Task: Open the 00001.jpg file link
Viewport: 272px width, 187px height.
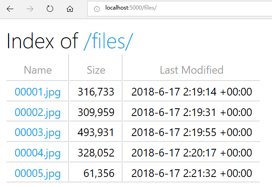Action: point(38,92)
